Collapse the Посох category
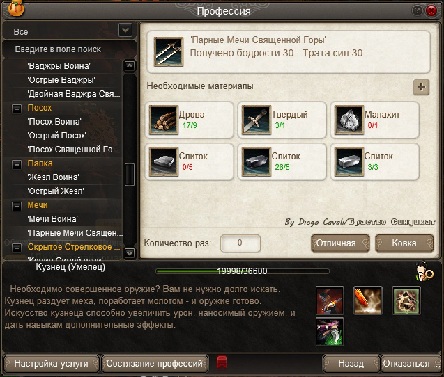 coord(17,109)
